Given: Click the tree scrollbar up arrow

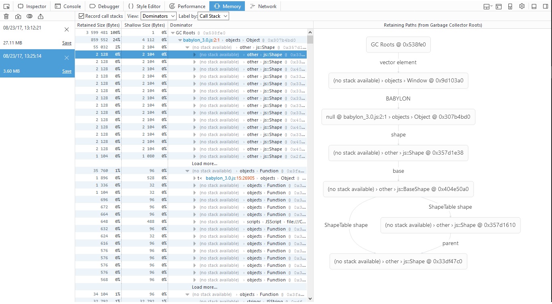Looking at the screenshot, I should 310,32.
